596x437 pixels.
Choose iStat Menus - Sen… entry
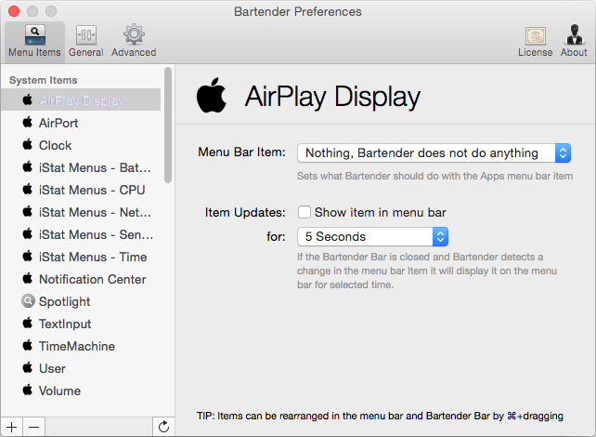(x=81, y=234)
